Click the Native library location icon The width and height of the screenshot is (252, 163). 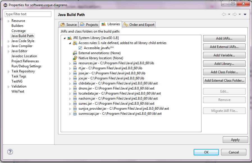tap(75, 58)
